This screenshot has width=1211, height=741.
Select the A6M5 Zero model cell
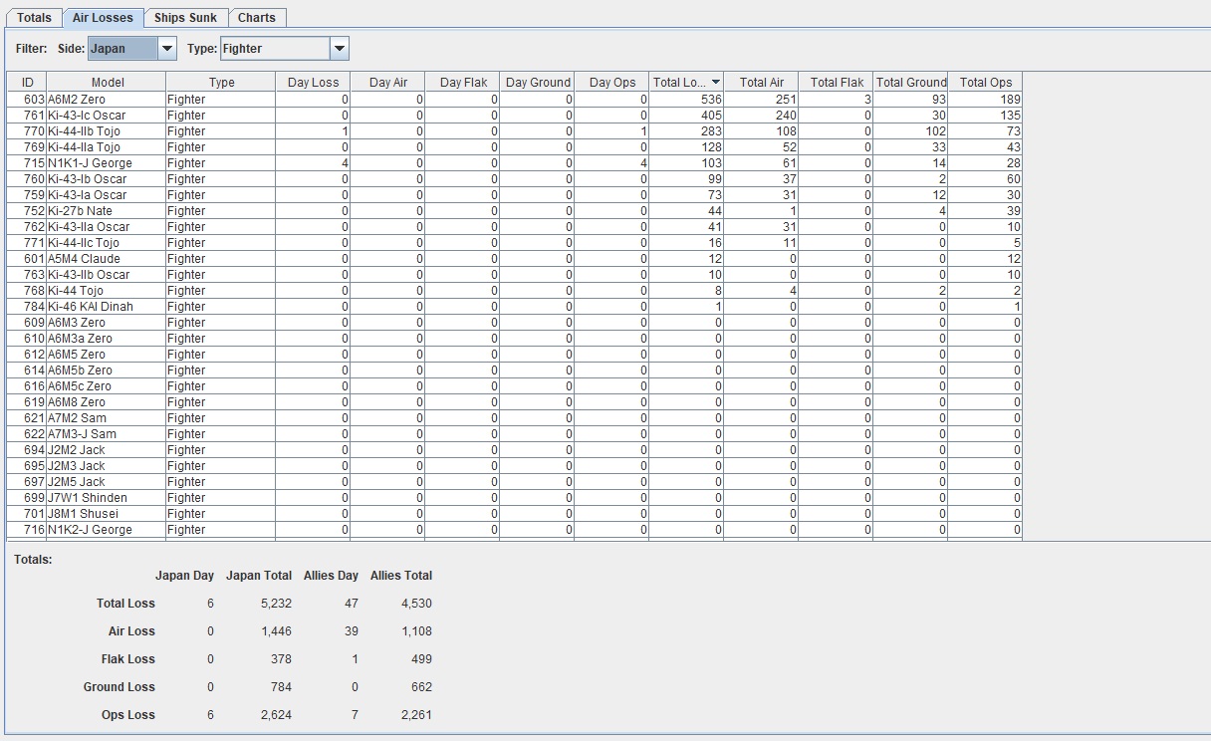point(107,355)
